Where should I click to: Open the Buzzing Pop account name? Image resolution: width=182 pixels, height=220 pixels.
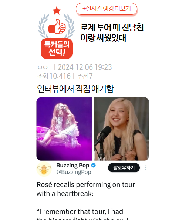tap(73, 166)
